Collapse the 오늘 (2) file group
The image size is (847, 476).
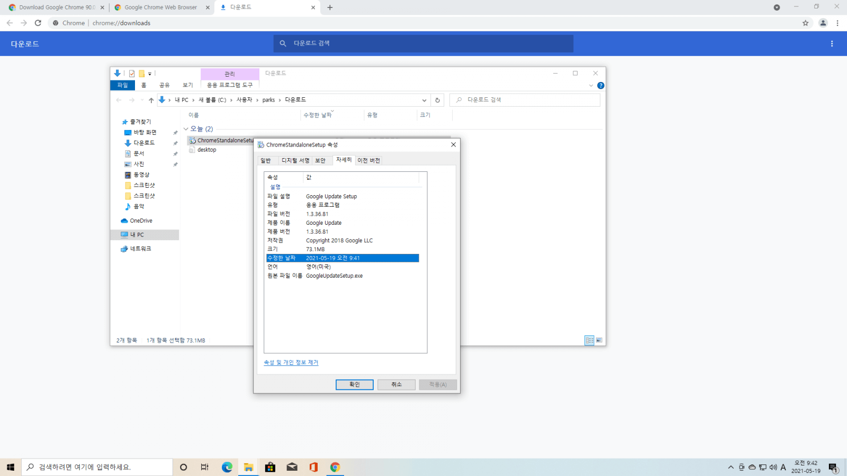click(186, 129)
